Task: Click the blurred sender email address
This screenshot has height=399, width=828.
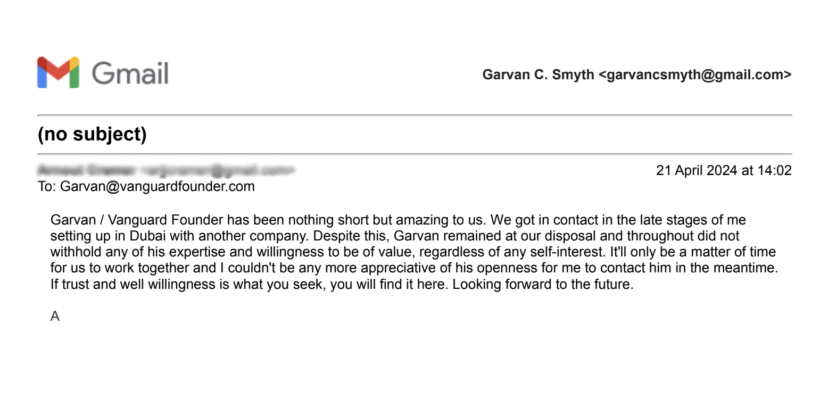Action: tap(218, 171)
